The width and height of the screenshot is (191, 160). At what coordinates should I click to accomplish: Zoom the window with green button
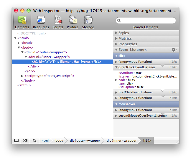coord(29,11)
